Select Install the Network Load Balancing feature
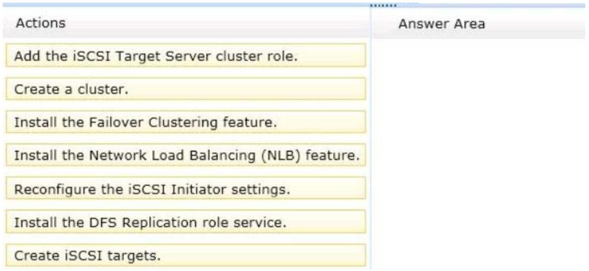589x271 pixels. coord(185,155)
